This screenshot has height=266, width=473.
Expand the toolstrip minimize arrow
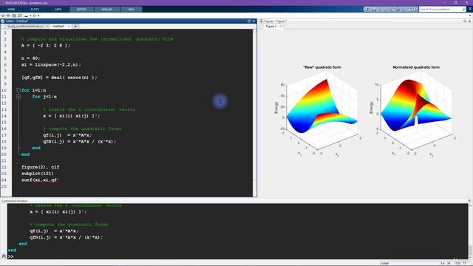(470, 10)
